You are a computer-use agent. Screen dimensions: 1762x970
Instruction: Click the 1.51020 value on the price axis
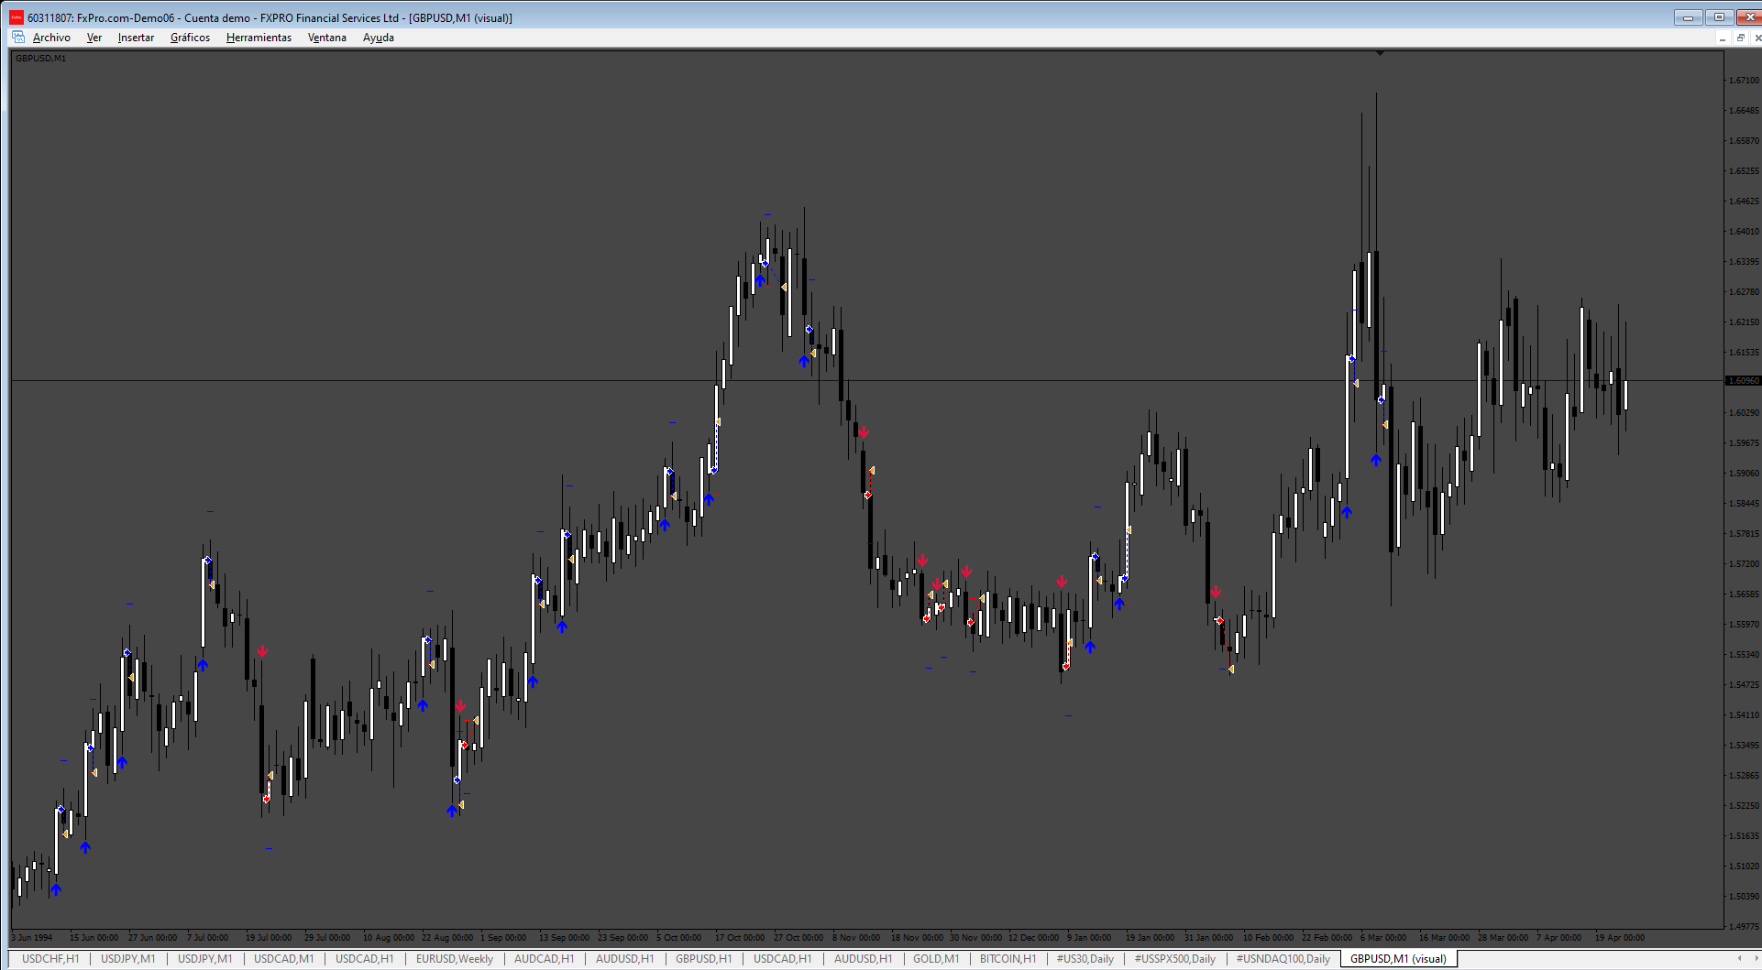coord(1744,866)
